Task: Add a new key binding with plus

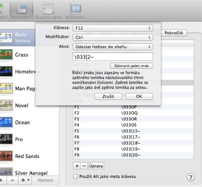Action: (77, 166)
